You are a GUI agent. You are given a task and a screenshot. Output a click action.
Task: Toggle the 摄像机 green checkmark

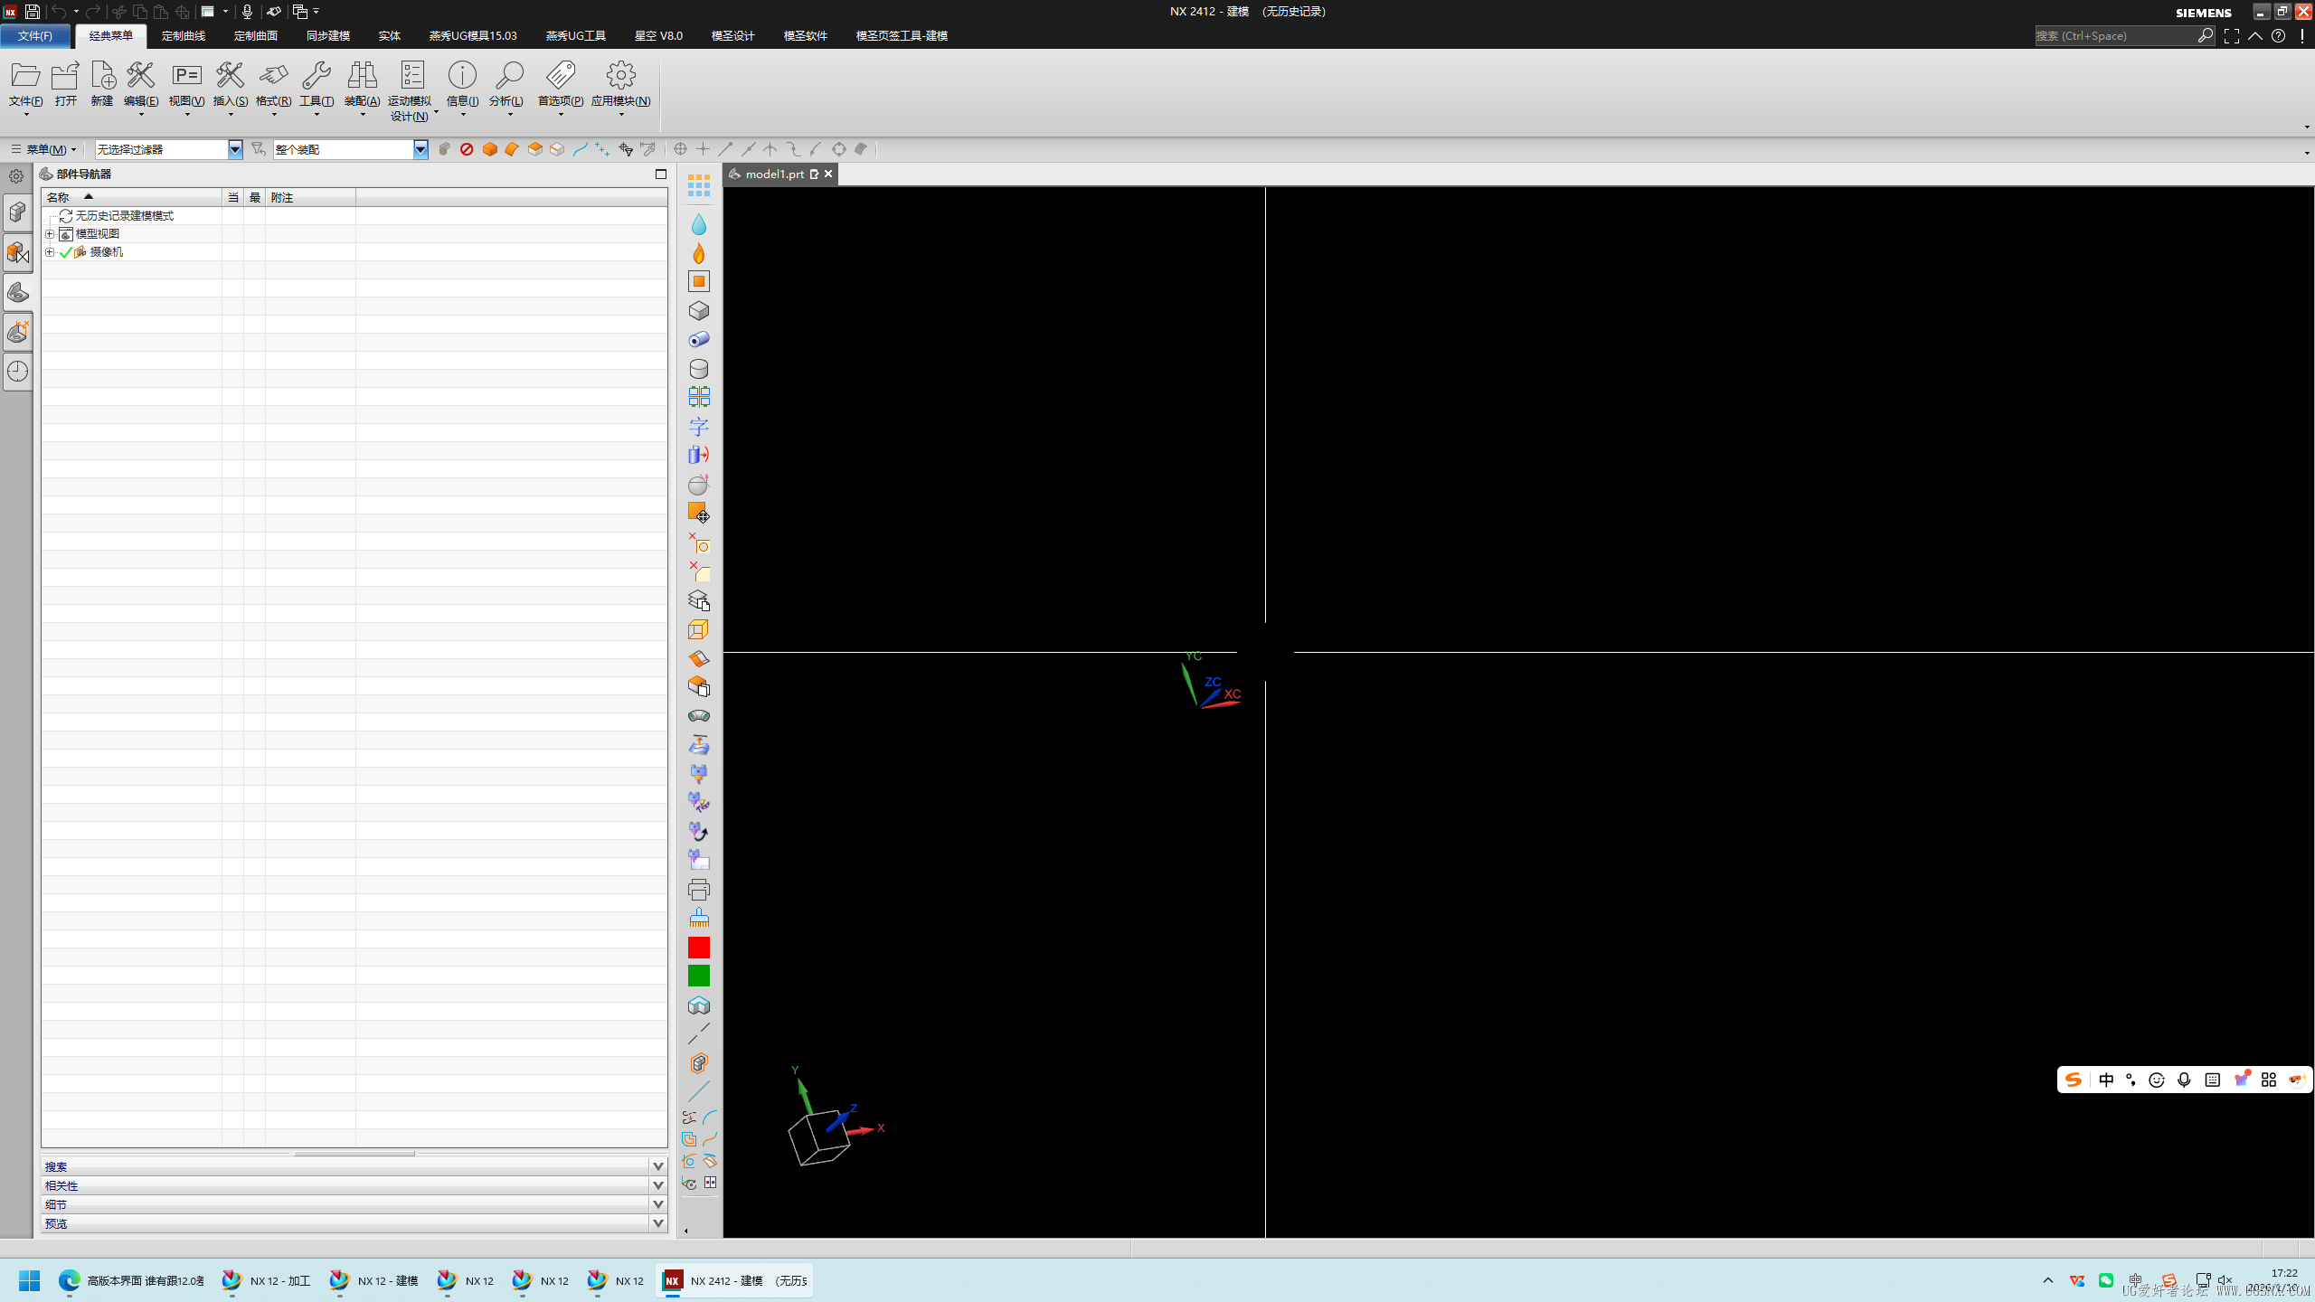coord(66,252)
